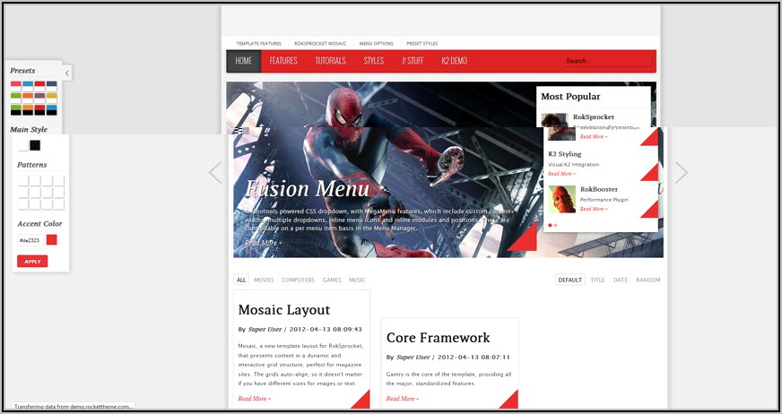Select the orange-on-white preset in second row
Viewport: 782px width, 414px height.
click(28, 98)
